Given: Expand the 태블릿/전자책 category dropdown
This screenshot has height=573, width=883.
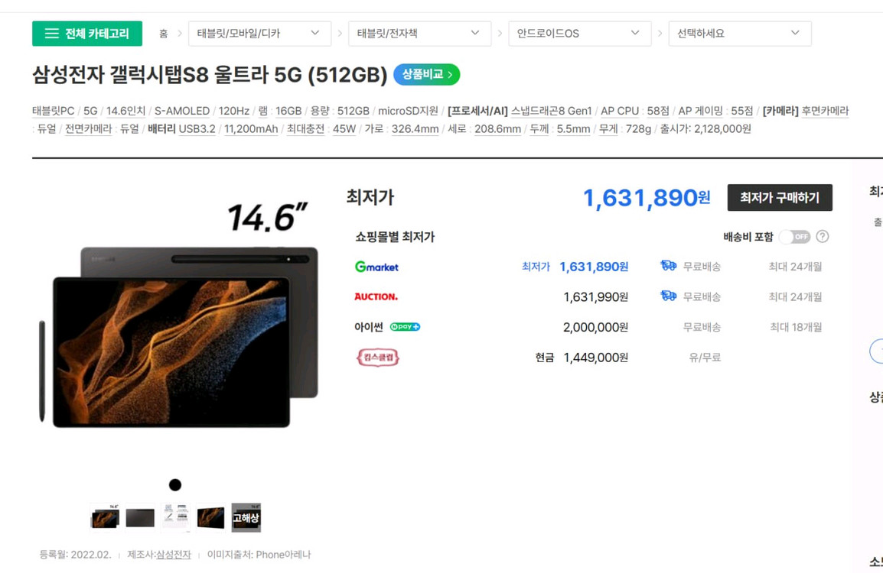Looking at the screenshot, I should point(419,33).
